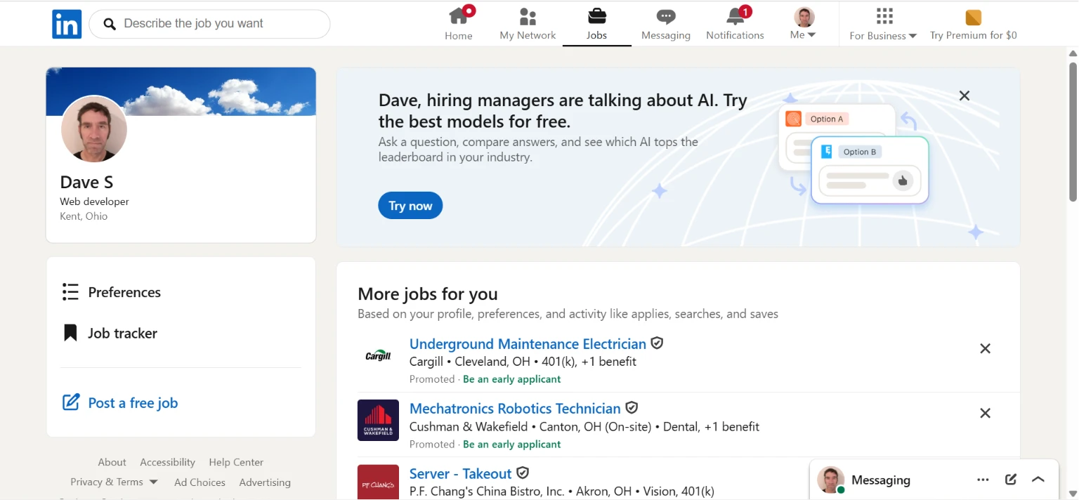Viewport: 1079px width, 500px height.
Task: Expand For Business menu
Action: 883,24
